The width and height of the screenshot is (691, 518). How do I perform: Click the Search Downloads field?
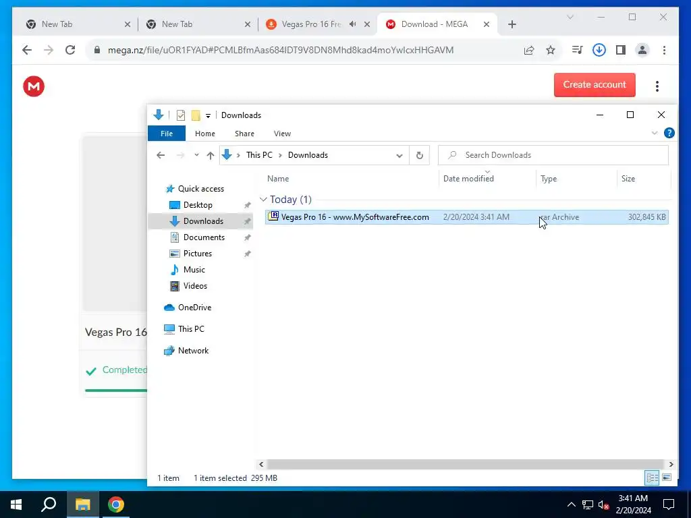point(553,155)
